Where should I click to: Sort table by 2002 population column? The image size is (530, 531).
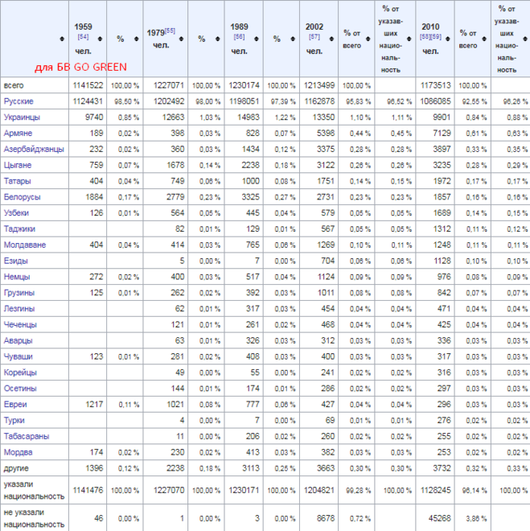331,39
